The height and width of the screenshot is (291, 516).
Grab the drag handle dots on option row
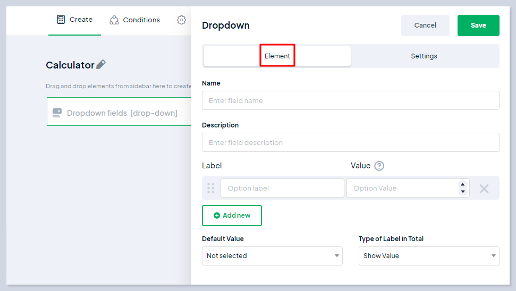[211, 188]
